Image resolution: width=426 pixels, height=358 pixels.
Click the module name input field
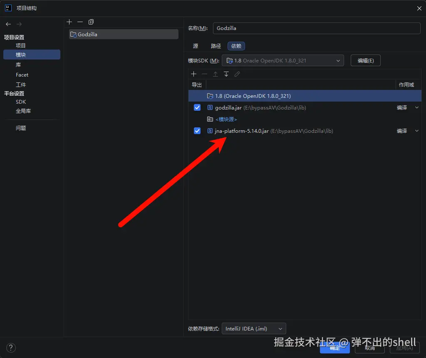click(317, 28)
